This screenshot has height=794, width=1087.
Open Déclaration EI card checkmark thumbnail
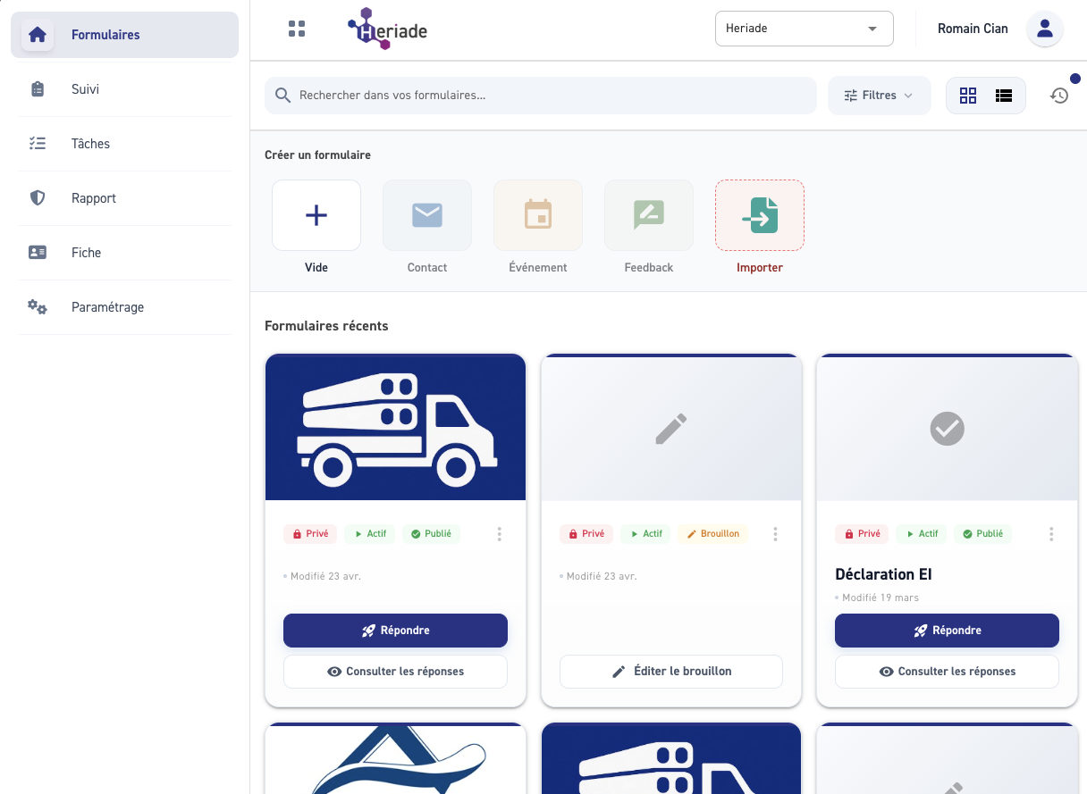(x=948, y=428)
